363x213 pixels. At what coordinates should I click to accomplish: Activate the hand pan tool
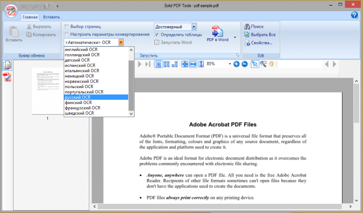click(272, 64)
